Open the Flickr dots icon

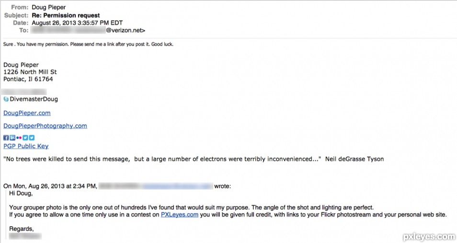click(19, 138)
